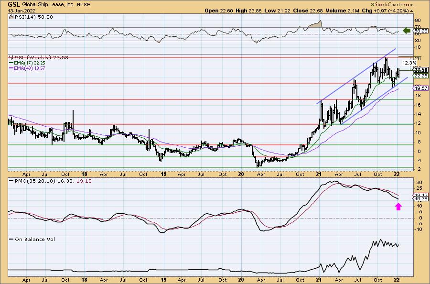The width and height of the screenshot is (430, 284).
Task: Click the EMA(43) 19.57 legend text
Action: pos(30,68)
